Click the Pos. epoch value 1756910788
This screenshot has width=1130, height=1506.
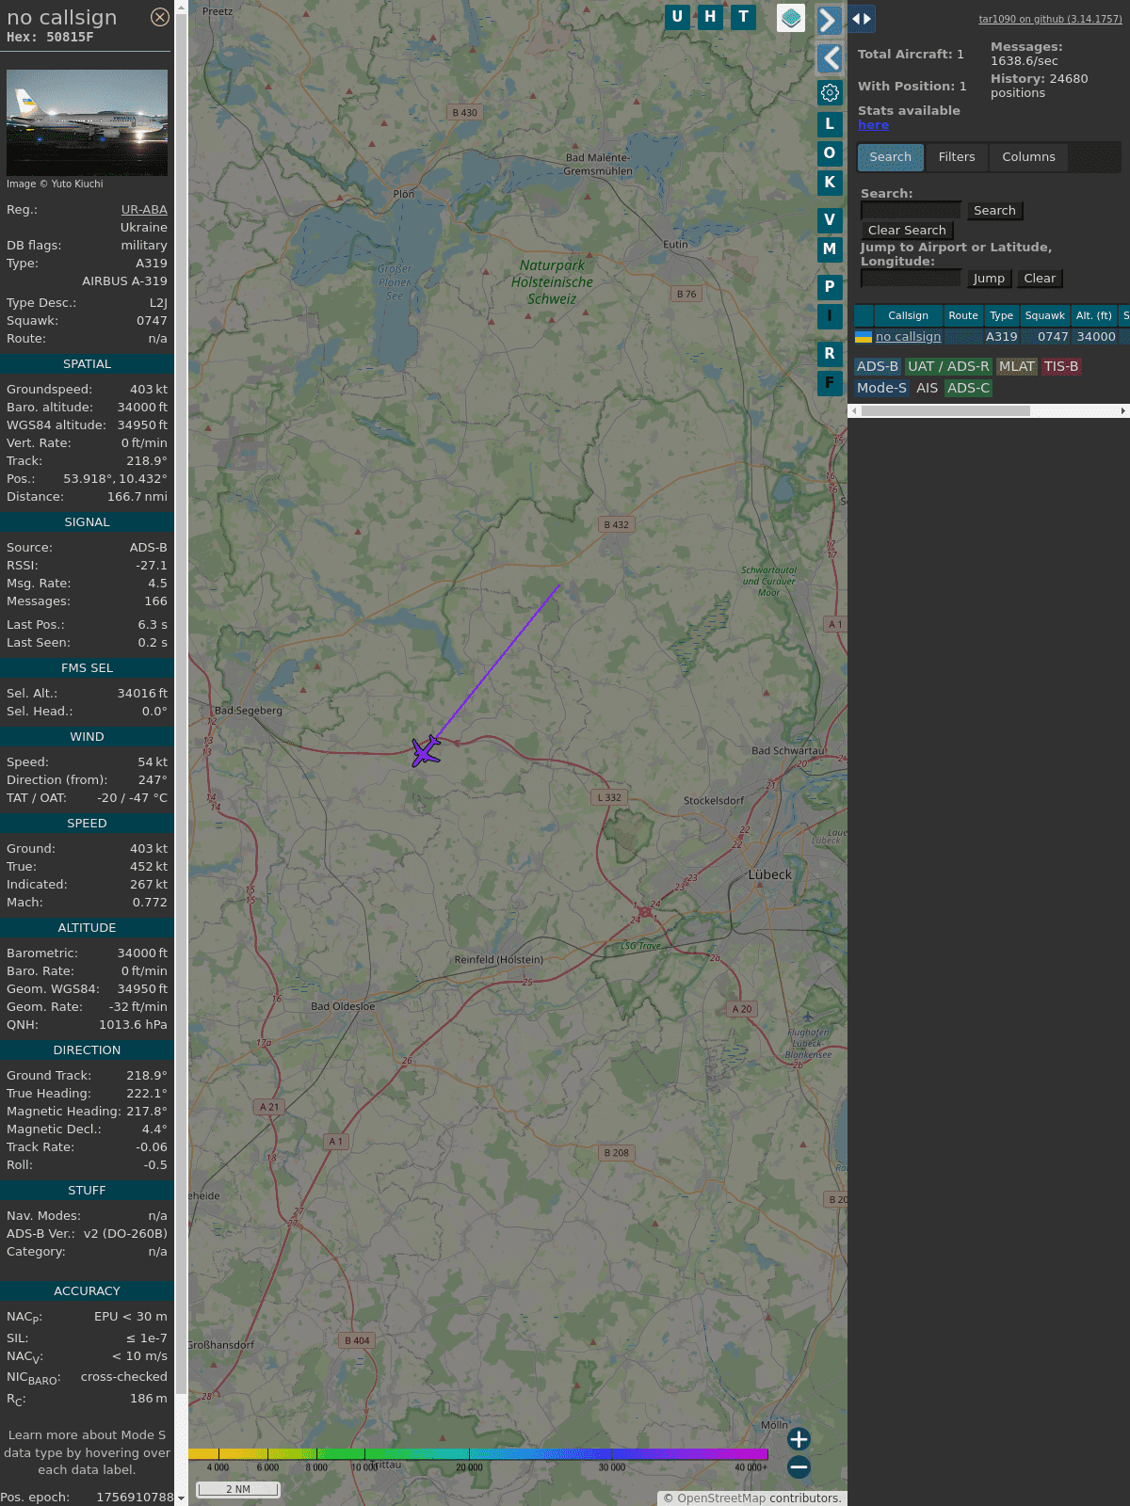click(135, 1498)
